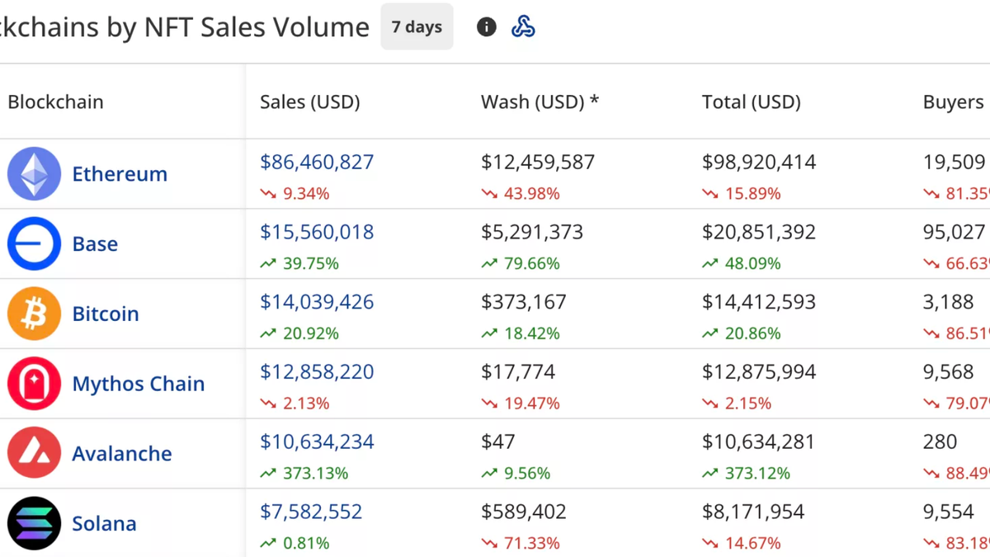Click the Bitcoin logo icon
Screen dimensions: 990x557
tap(34, 314)
